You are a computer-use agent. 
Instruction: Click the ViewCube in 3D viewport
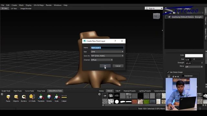click(157, 16)
